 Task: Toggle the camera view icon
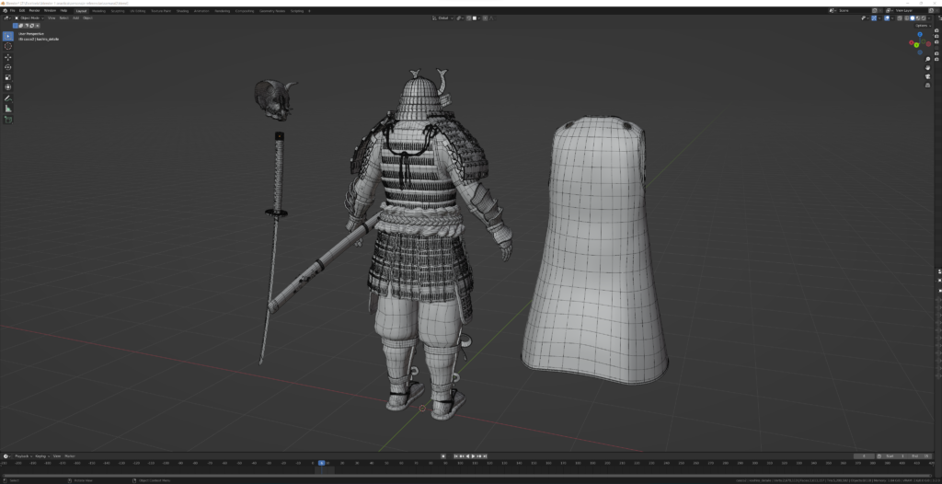coord(927,76)
